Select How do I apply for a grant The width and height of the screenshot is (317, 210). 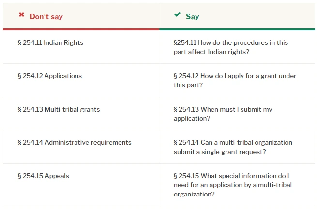(x=235, y=81)
